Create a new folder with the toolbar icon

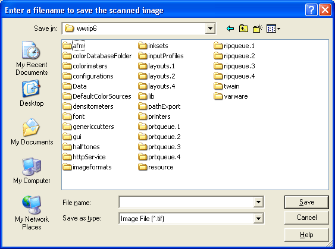coord(258,29)
